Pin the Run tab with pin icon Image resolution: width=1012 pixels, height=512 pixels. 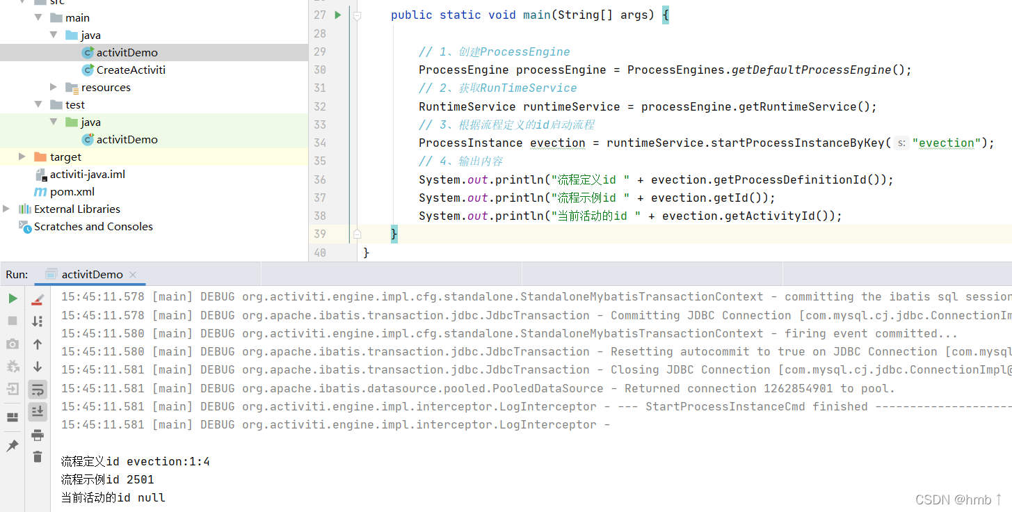coord(13,446)
